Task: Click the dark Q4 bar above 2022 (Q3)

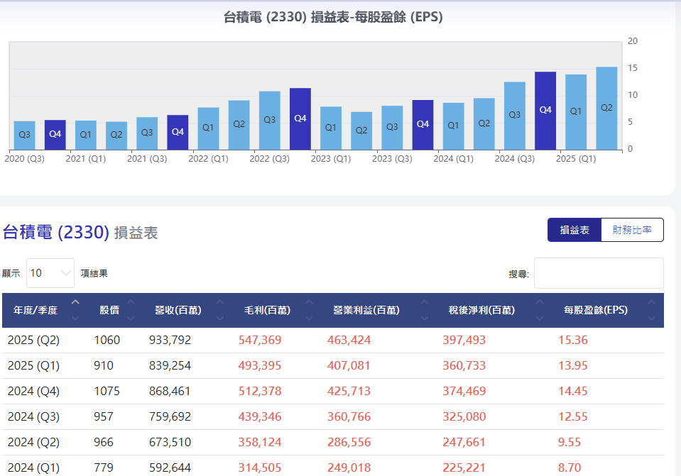Action: 300,118
